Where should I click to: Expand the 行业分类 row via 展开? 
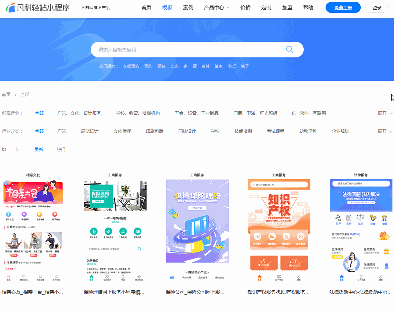pos(385,131)
